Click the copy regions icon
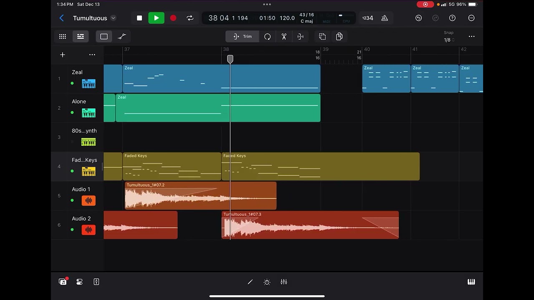The width and height of the screenshot is (534, 300). pyautogui.click(x=339, y=37)
